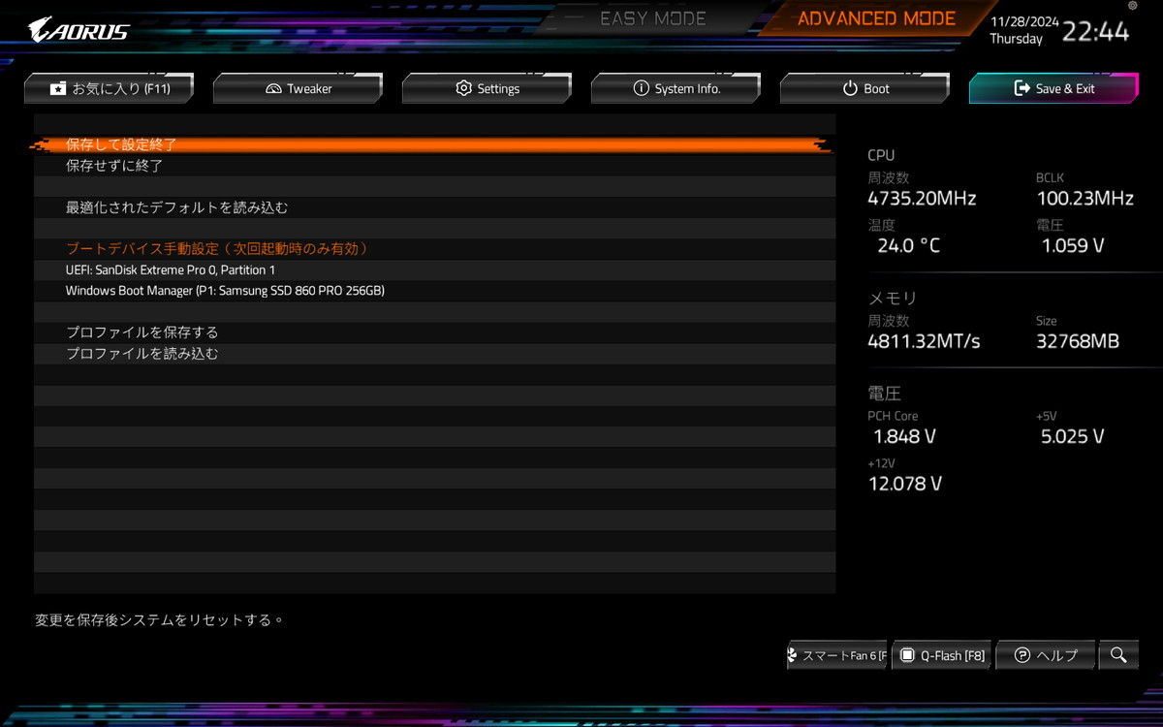
Task: Click the gear icon on Settings tab
Action: 463,88
